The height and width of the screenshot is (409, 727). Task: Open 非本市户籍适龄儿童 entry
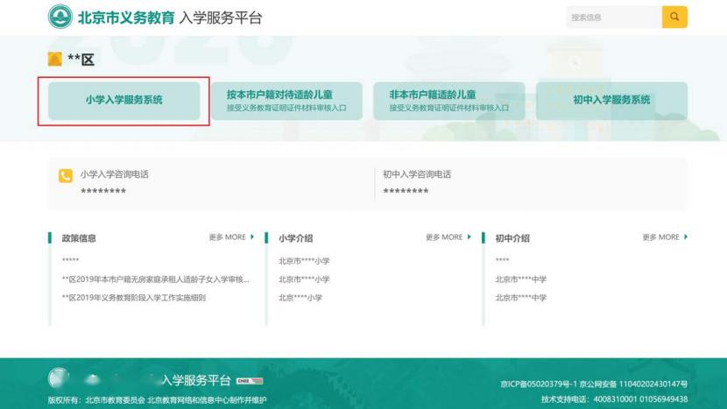(448, 101)
